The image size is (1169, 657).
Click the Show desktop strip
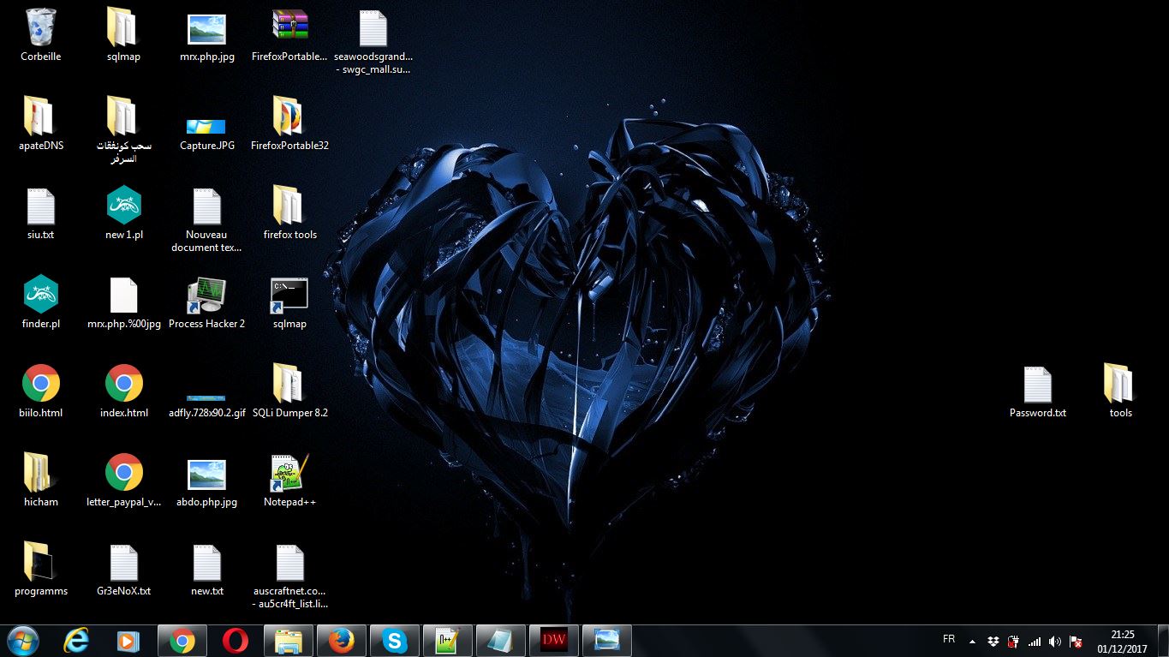coord(1162,641)
